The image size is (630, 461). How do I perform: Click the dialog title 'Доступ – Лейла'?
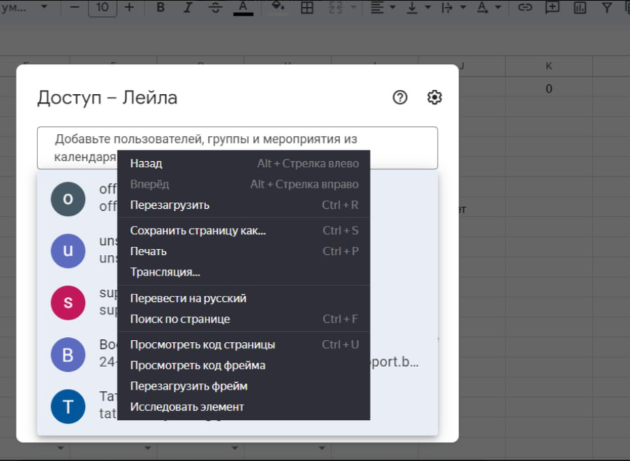point(107,98)
